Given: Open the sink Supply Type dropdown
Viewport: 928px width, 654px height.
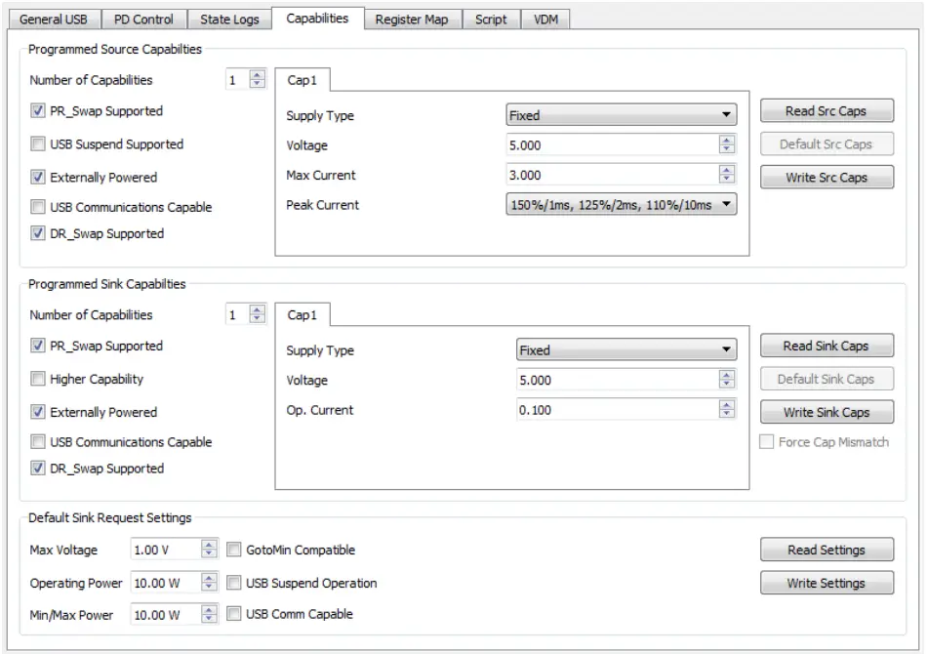Looking at the screenshot, I should (625, 350).
